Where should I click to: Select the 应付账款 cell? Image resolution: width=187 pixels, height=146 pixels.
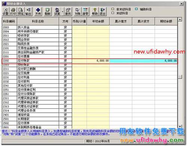pyautogui.click(x=38, y=61)
